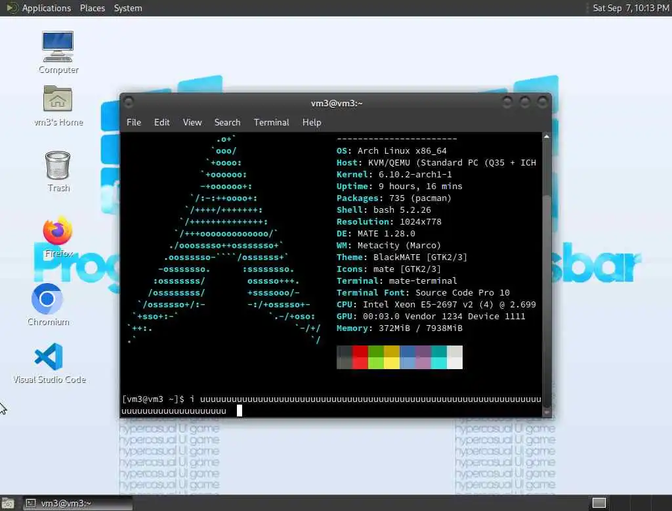This screenshot has height=511, width=672.
Task: Open vm3's Home folder icon
Action: (x=58, y=106)
